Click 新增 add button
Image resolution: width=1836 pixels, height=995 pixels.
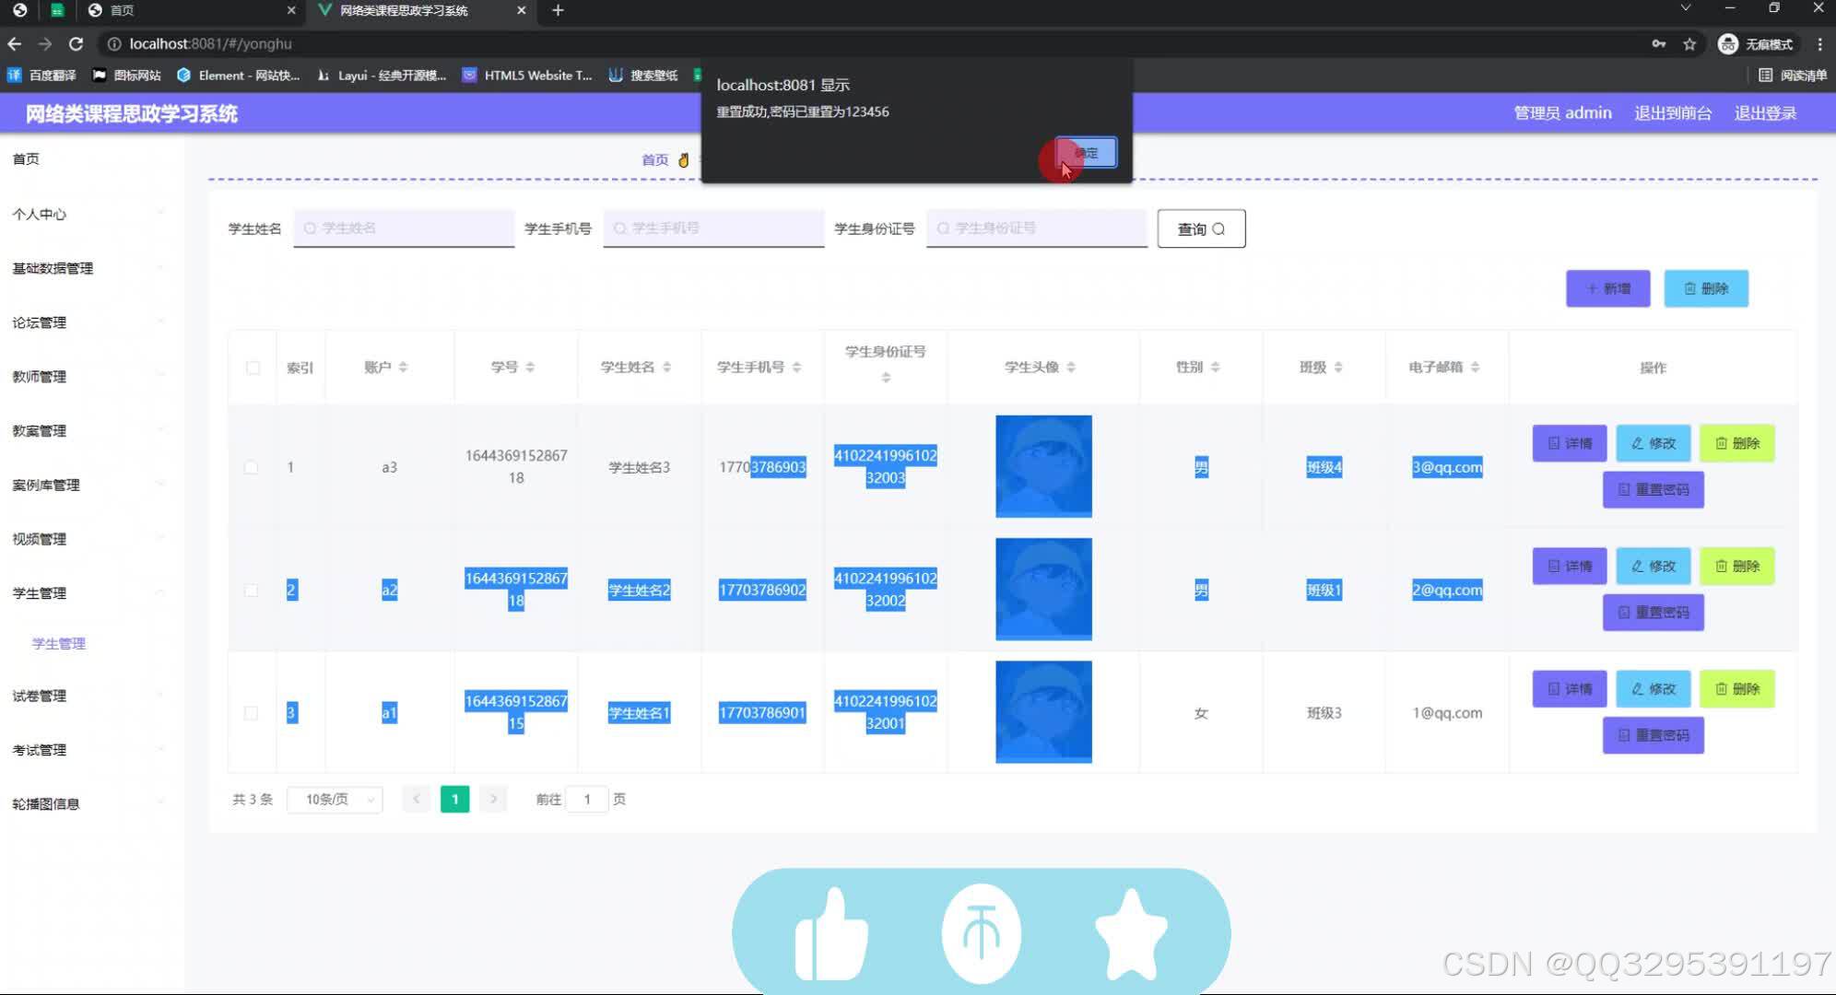pyautogui.click(x=1607, y=288)
